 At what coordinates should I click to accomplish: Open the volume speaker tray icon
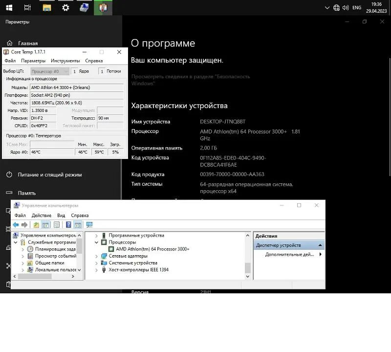(x=346, y=8)
